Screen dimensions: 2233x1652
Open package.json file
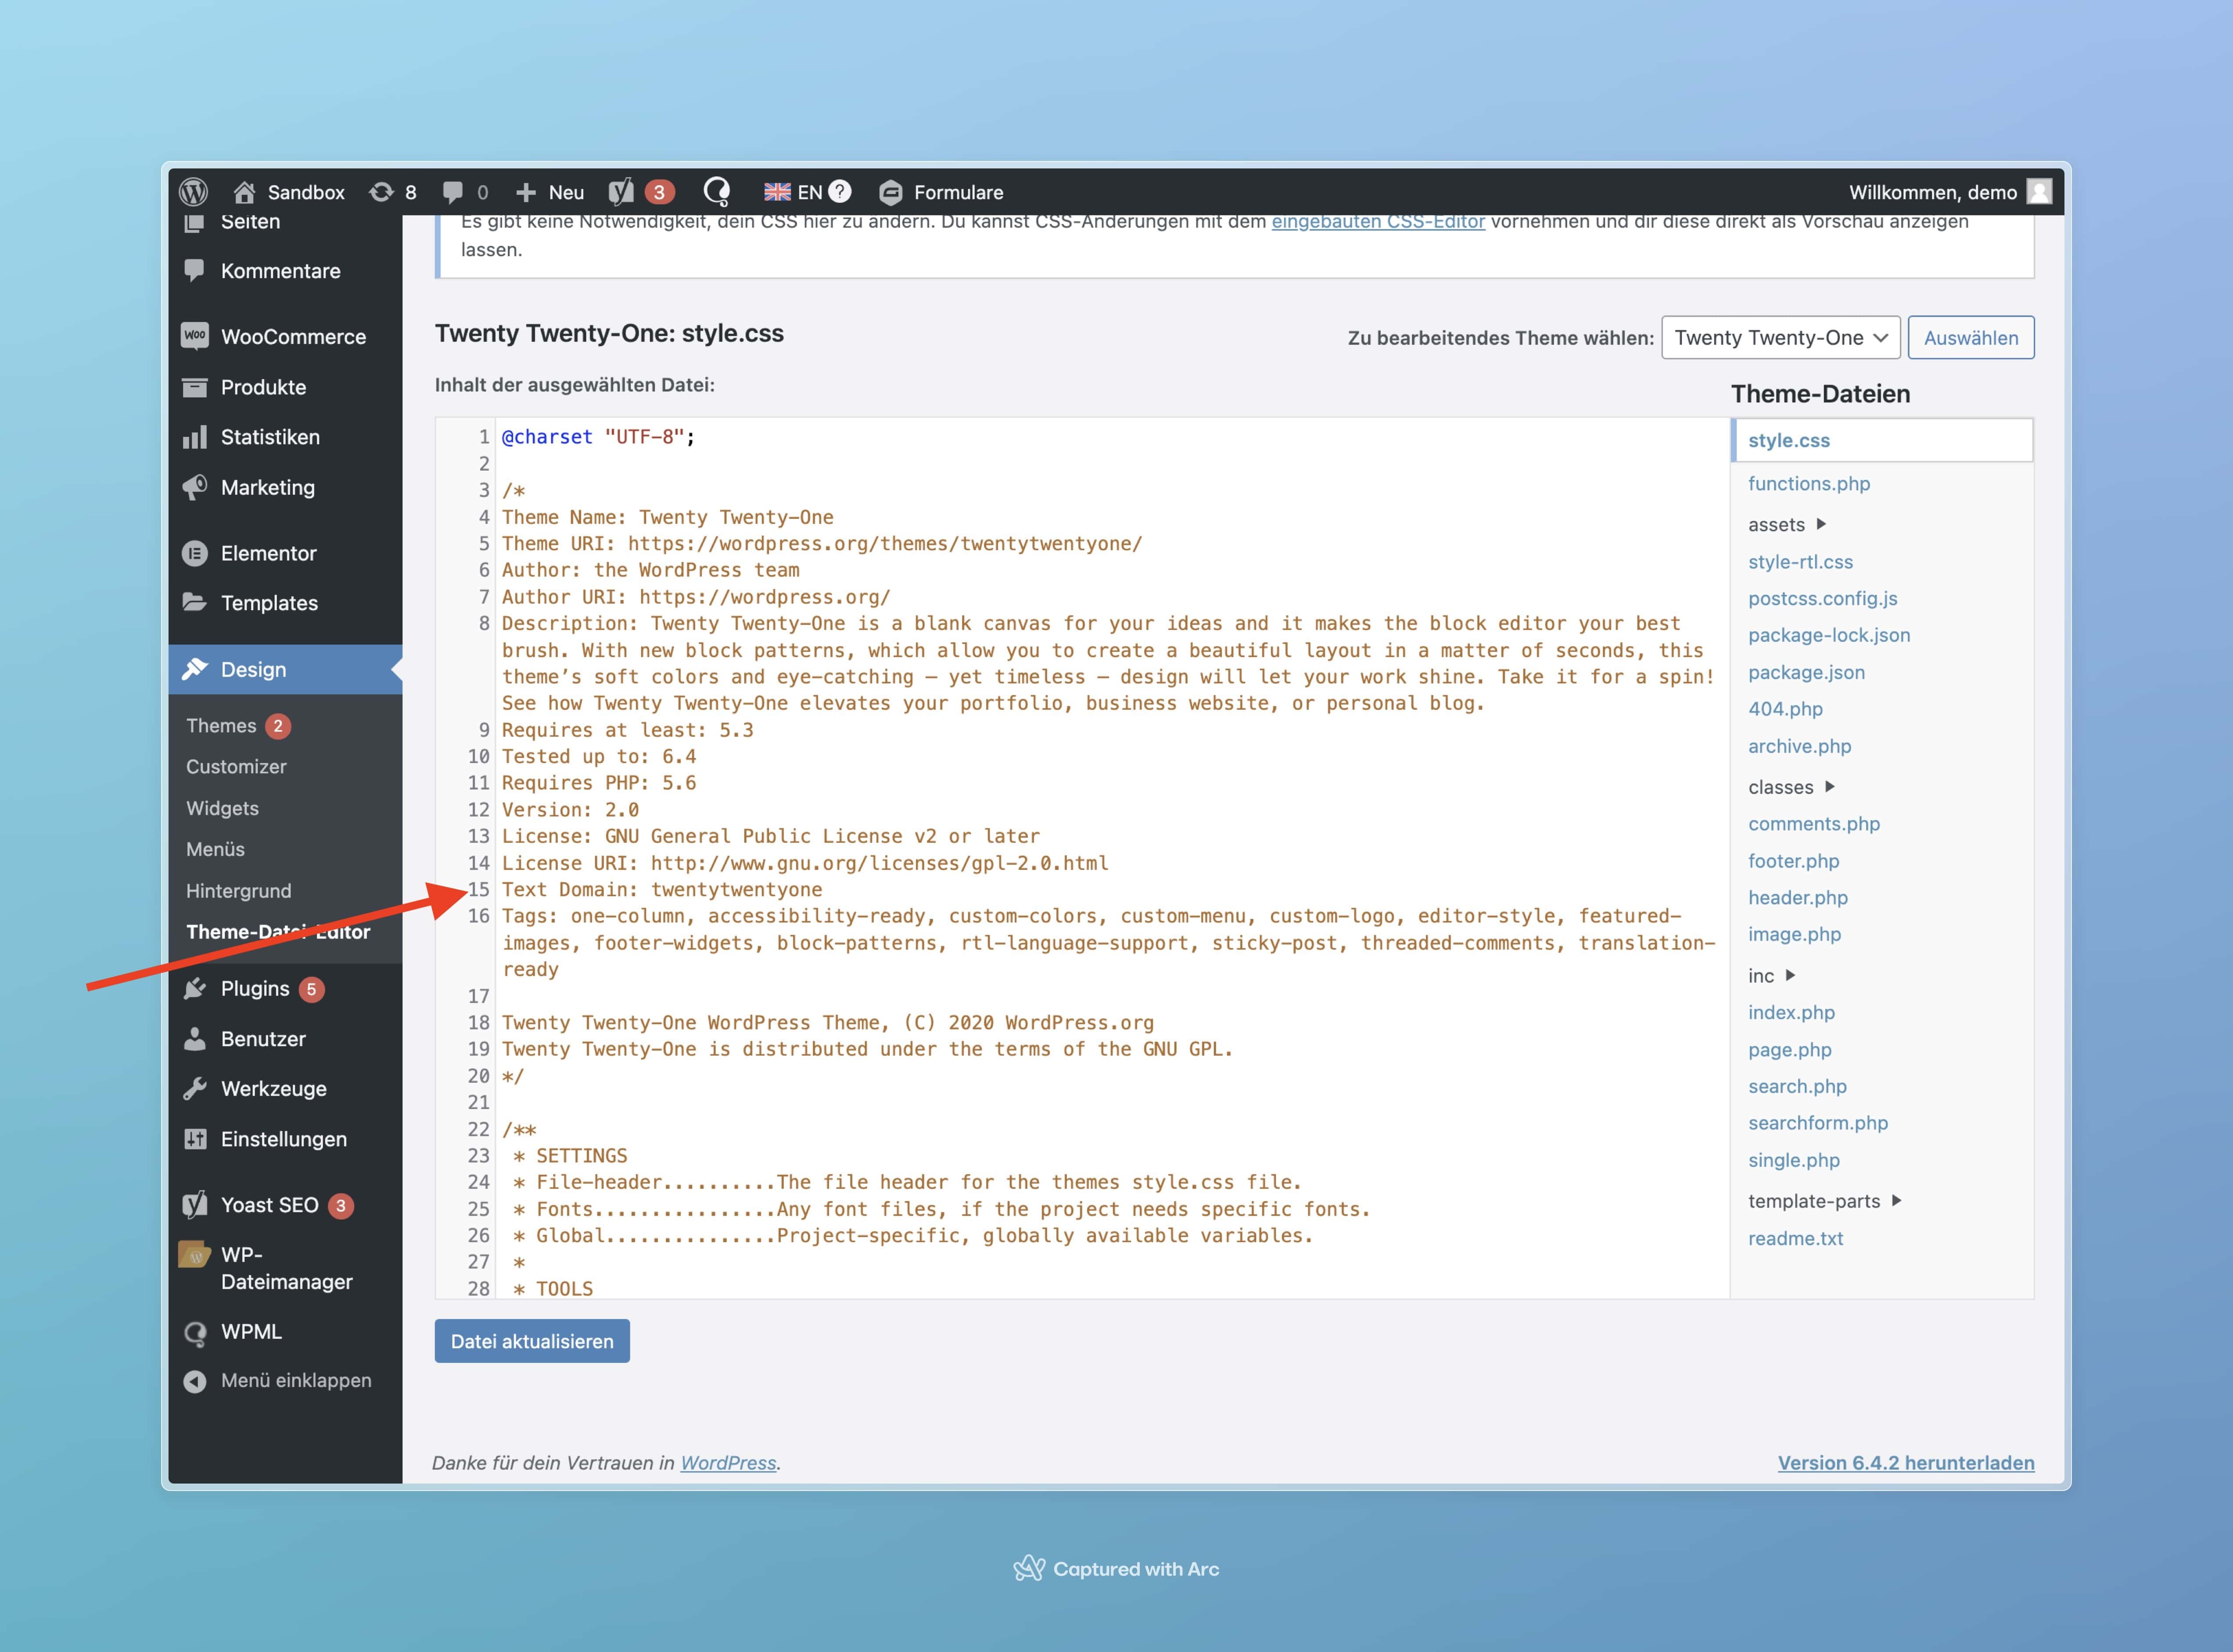[1806, 672]
